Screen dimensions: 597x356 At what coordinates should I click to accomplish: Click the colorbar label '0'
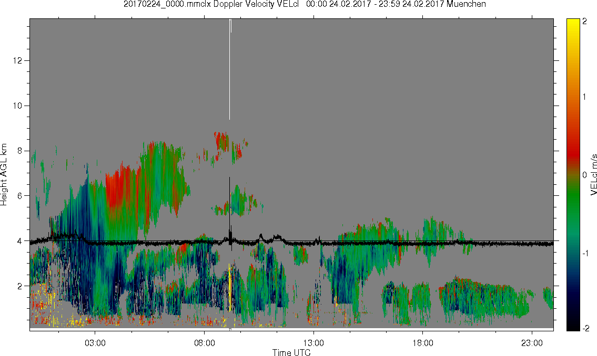(x=585, y=175)
